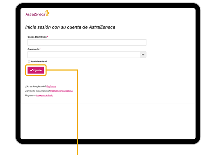
Task: Check the Acuérdate de mí checkbox
Action: (29, 62)
